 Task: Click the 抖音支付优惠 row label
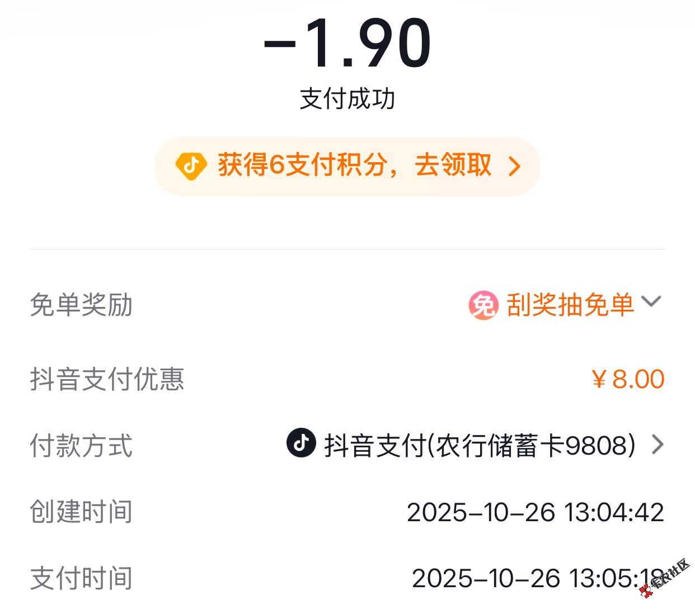coord(107,379)
